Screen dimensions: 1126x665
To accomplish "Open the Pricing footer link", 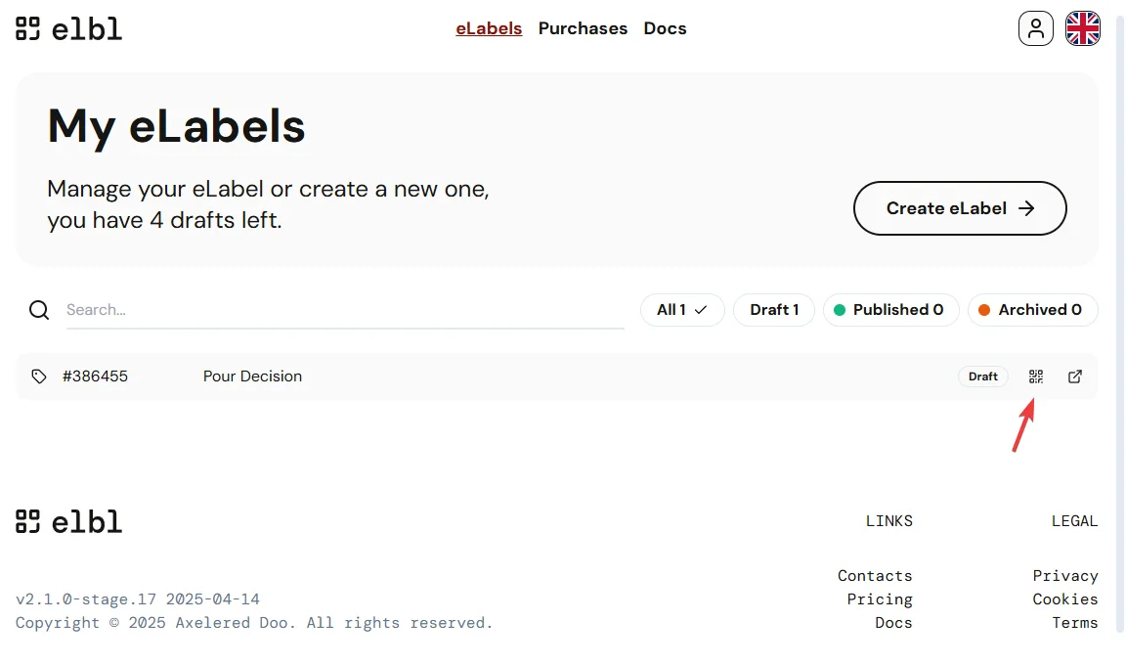I will (x=880, y=599).
